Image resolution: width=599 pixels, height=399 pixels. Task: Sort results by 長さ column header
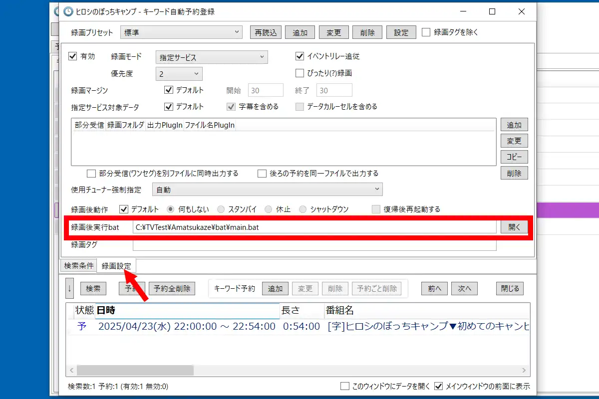point(301,310)
